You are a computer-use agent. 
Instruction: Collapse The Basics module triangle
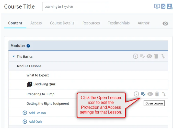[14, 57]
